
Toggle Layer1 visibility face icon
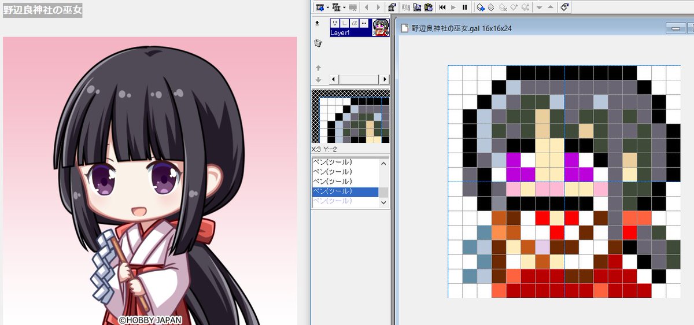click(x=334, y=23)
